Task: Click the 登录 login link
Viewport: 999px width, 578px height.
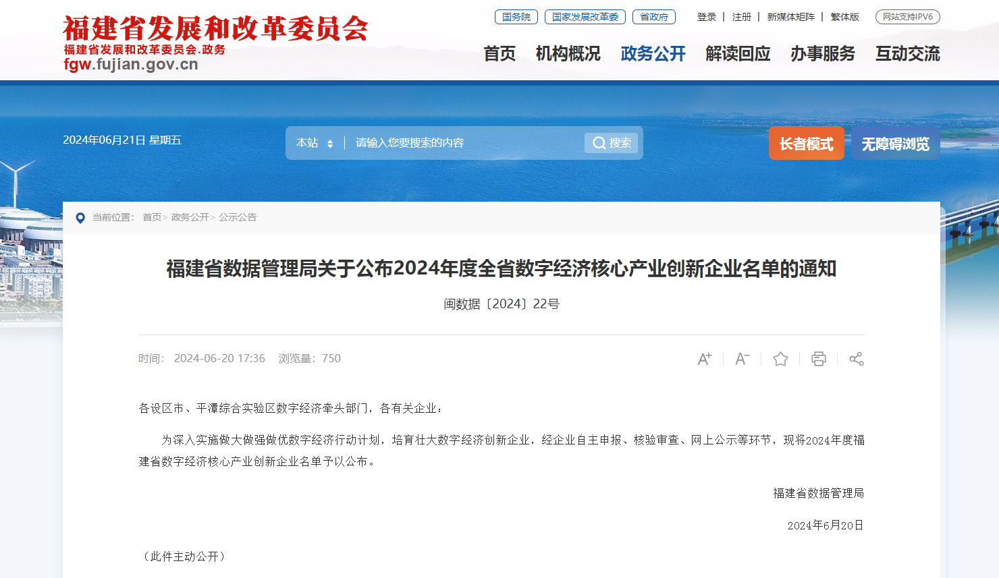Action: pyautogui.click(x=707, y=17)
